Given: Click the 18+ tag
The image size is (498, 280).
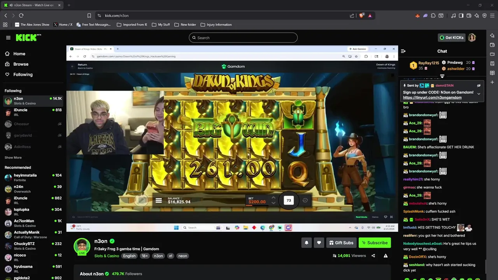Looking at the screenshot, I should tap(145, 256).
